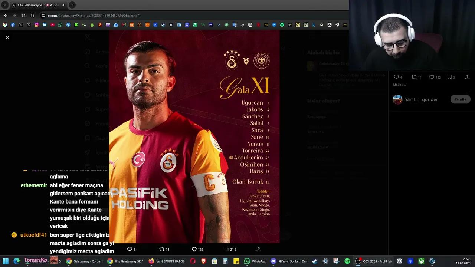Switch to beIN SPORTS HABER Firefox window
This screenshot has height=267, width=475.
pyautogui.click(x=166, y=261)
